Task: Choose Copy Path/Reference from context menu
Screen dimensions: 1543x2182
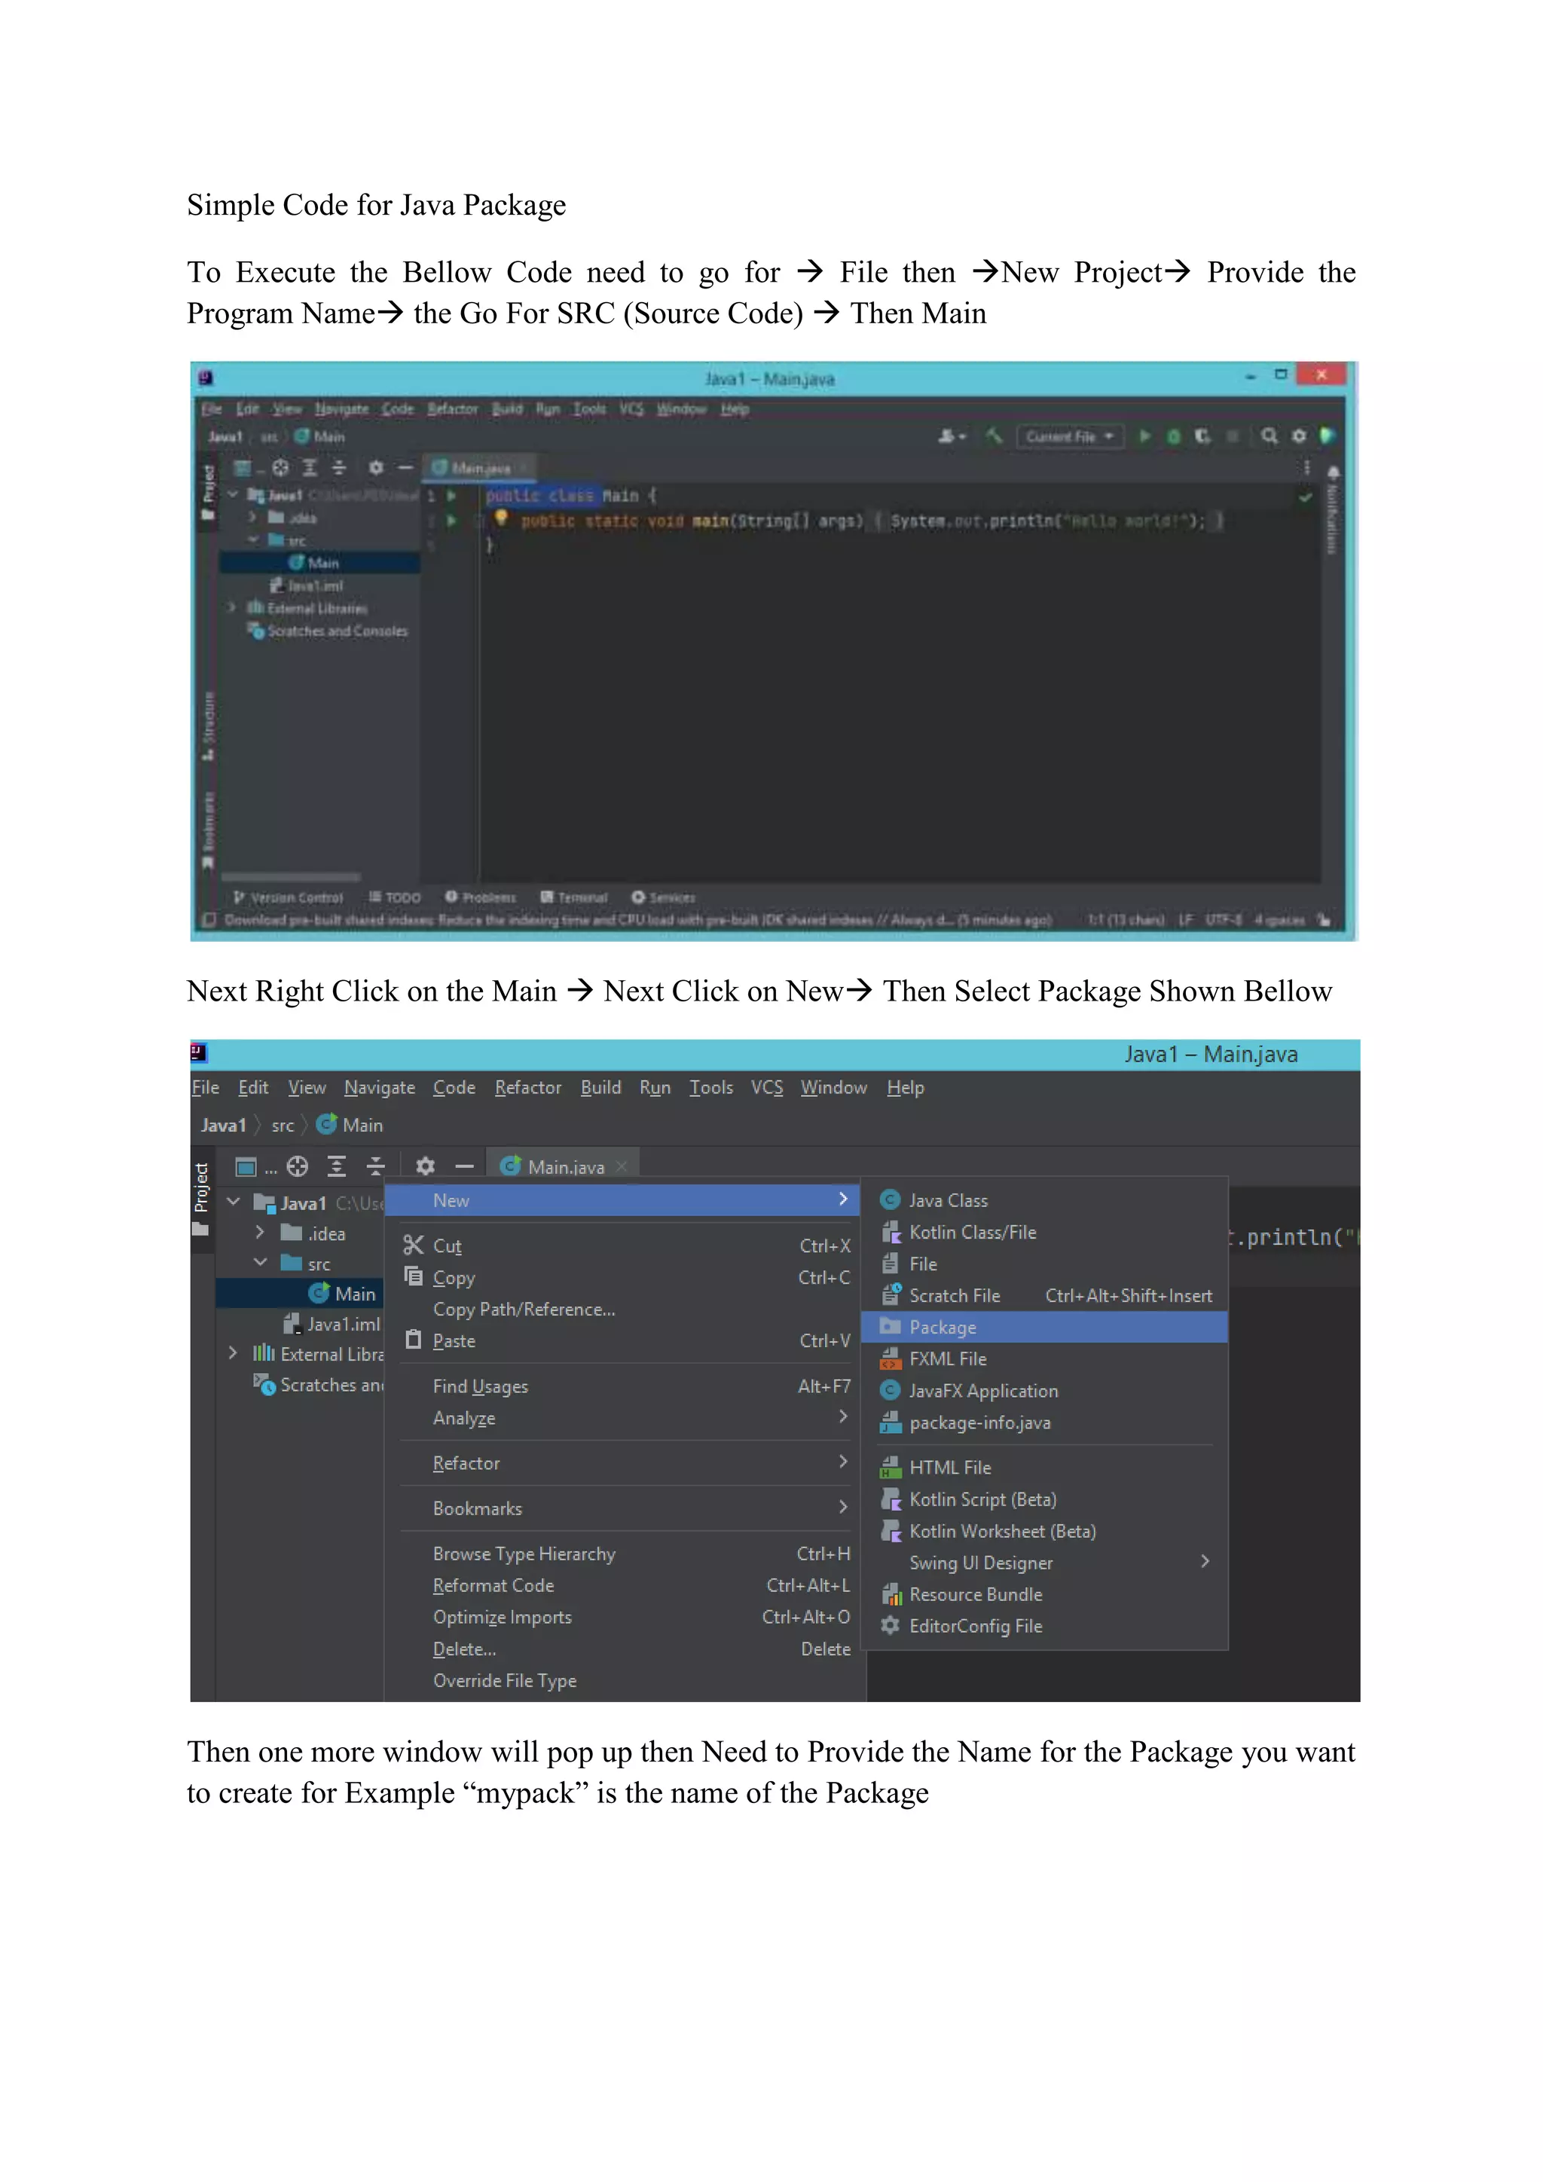Action: [x=625, y=1310]
